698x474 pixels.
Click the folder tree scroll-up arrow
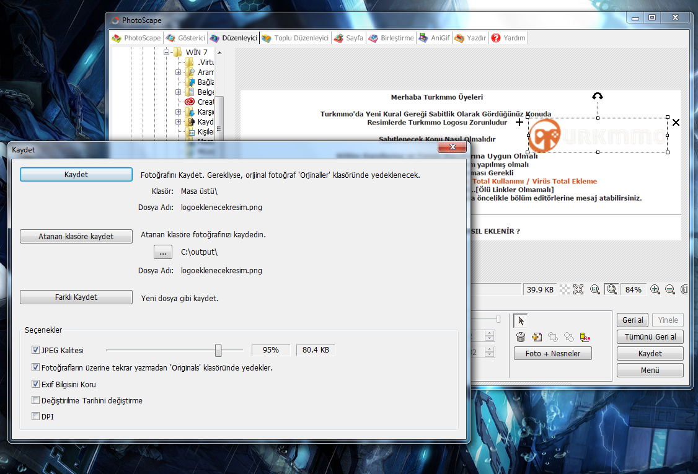click(219, 53)
